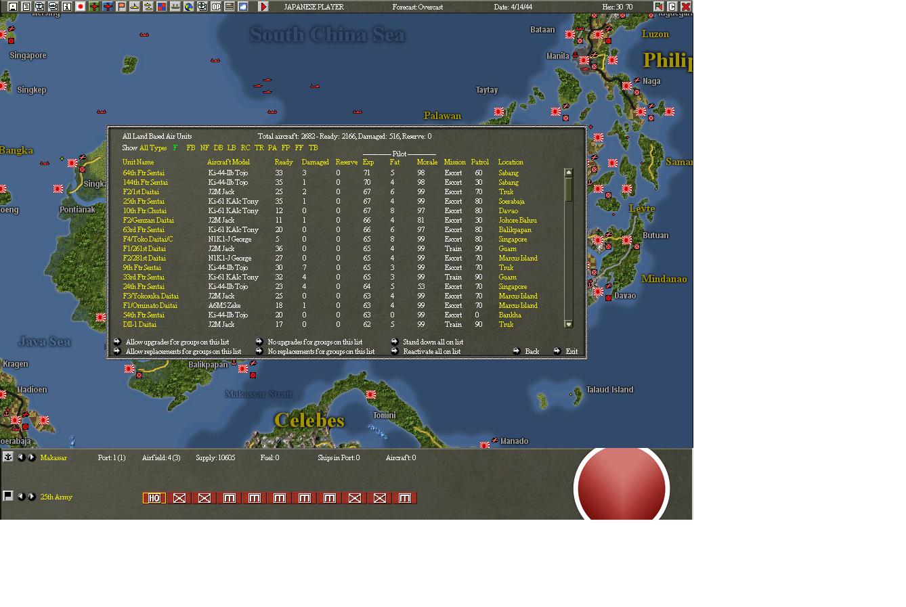Click the red flag icon at top right
906x607 pixels.
point(658,7)
